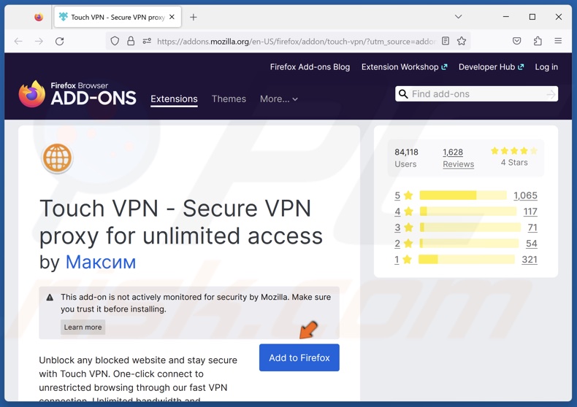Click the 5-star rating bar
Screen dimensions: 577x407
pos(462,195)
